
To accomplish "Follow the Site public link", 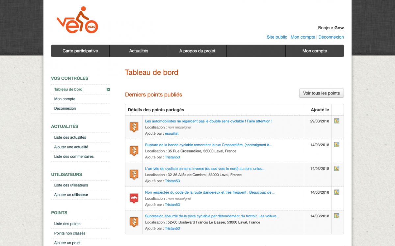I will click(x=277, y=37).
